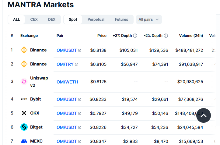Click the MEXC exchange logo

coord(24,141)
